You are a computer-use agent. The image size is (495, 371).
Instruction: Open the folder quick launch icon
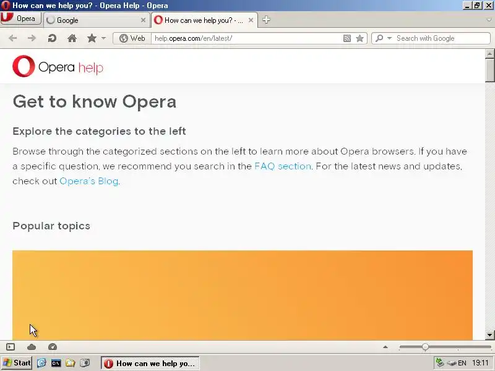70,363
